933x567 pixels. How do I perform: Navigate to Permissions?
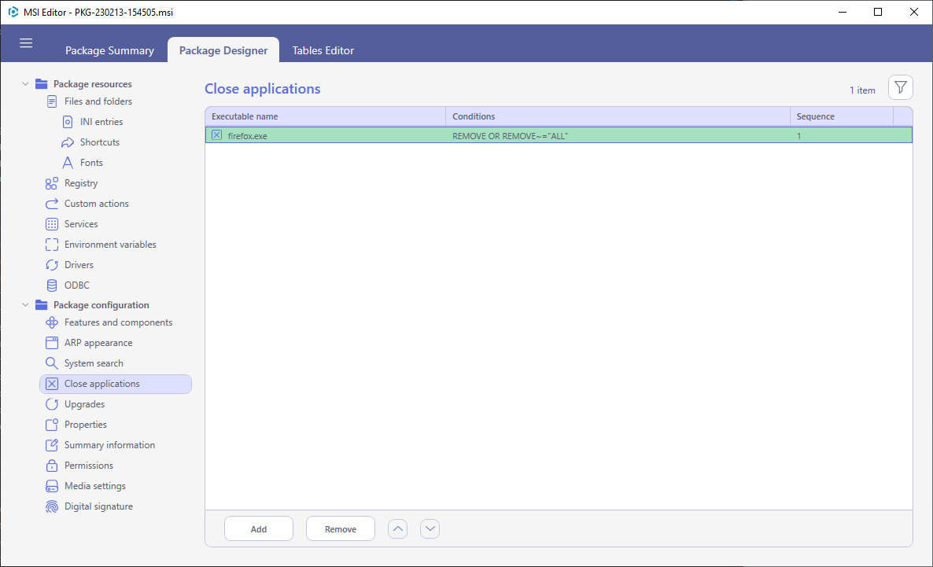tap(89, 466)
